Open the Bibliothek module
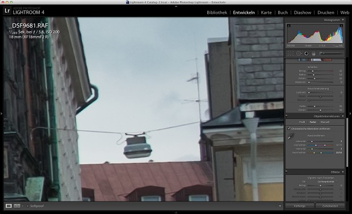The width and height of the screenshot is (352, 214). (217, 12)
